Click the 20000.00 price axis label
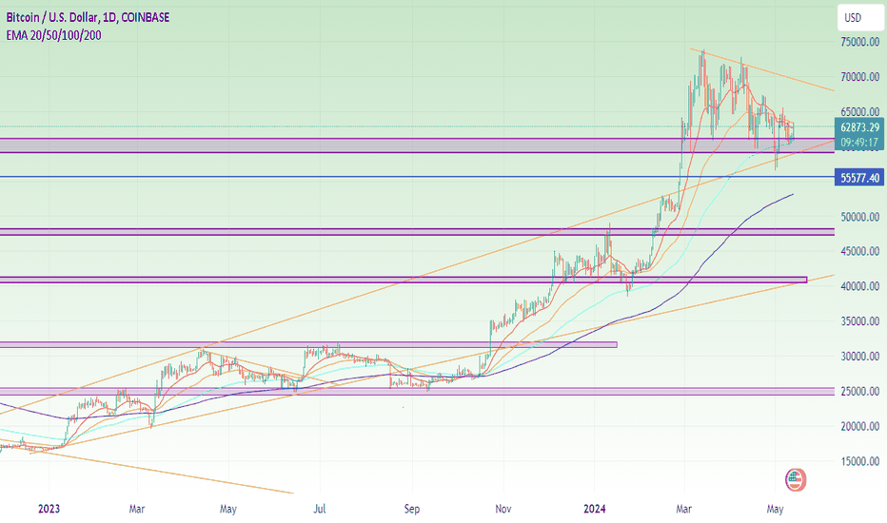887x523 pixels. pyautogui.click(x=859, y=426)
